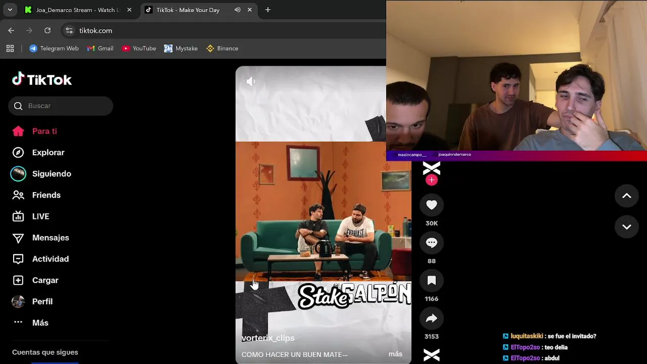Open the Telegram Web bookmark

click(54, 49)
